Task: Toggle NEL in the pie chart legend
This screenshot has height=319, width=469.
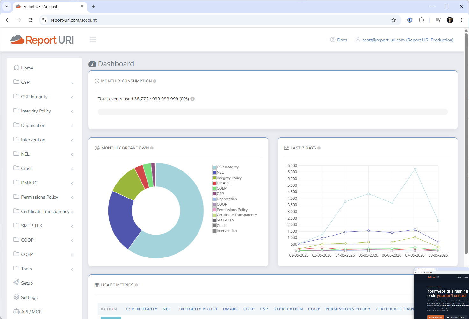Action: 218,172
